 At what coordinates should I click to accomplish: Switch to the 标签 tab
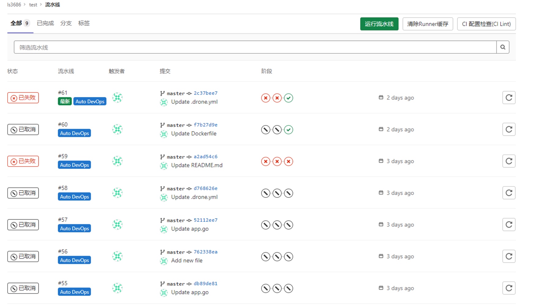[84, 24]
